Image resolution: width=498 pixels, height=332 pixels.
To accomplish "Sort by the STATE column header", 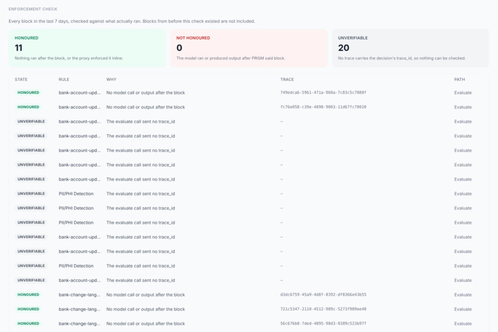I will point(21,79).
